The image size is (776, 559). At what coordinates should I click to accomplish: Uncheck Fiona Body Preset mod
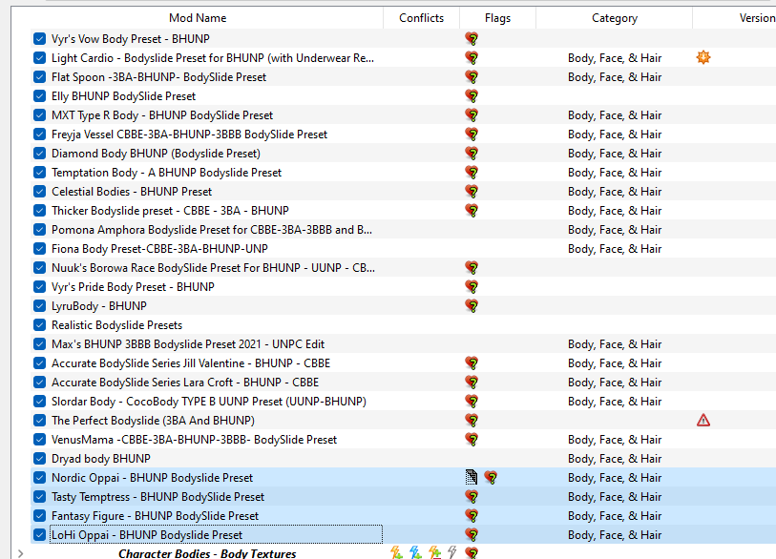click(39, 249)
